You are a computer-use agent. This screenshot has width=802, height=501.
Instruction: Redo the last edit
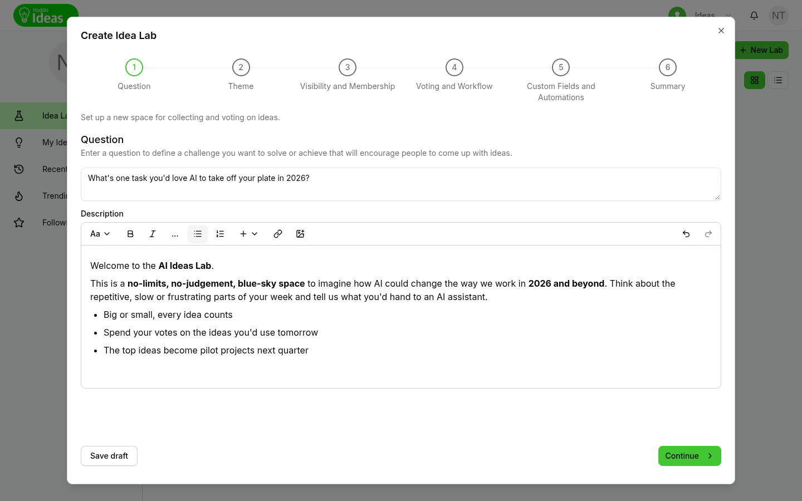[708, 234]
